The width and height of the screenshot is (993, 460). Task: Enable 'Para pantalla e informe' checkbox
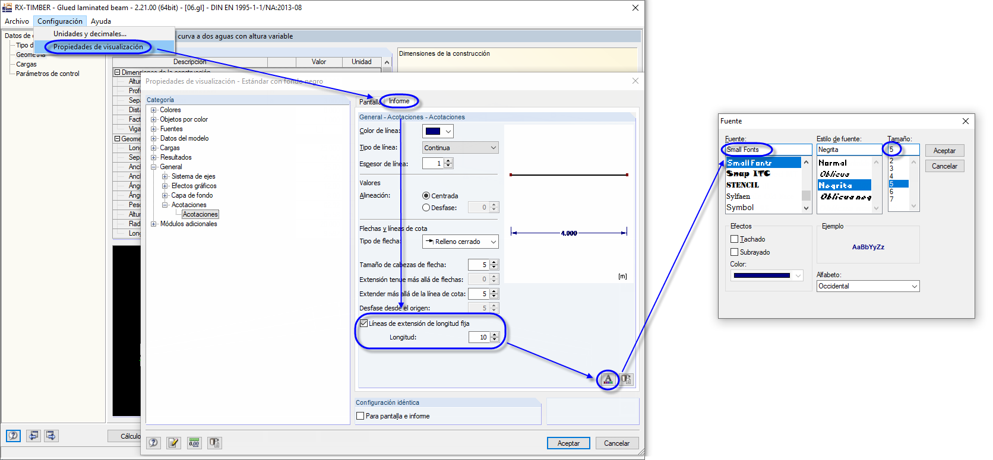pyautogui.click(x=360, y=416)
